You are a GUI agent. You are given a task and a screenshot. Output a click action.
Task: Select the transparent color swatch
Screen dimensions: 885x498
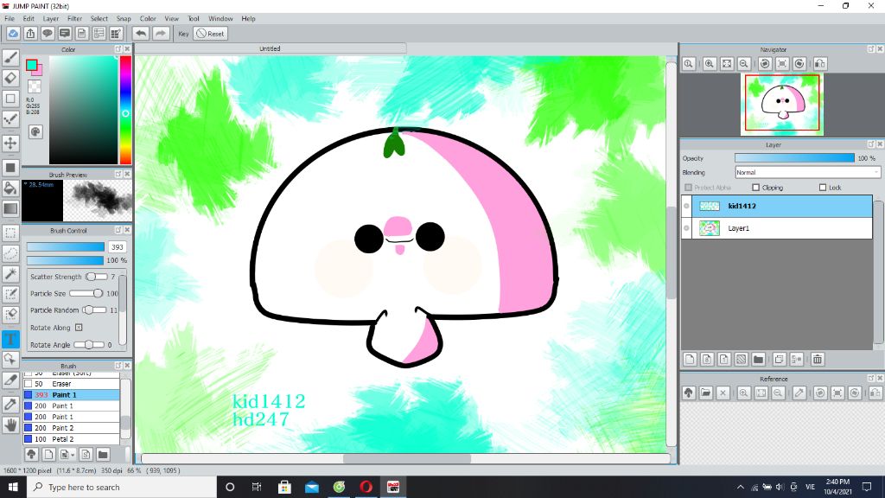[x=35, y=86]
